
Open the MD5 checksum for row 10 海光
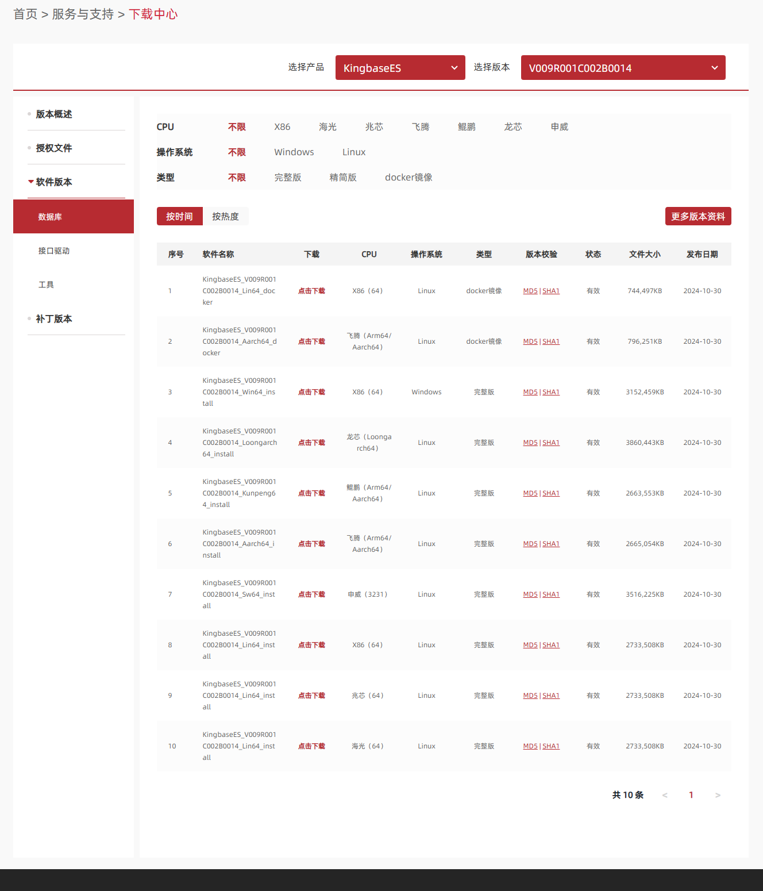click(530, 746)
